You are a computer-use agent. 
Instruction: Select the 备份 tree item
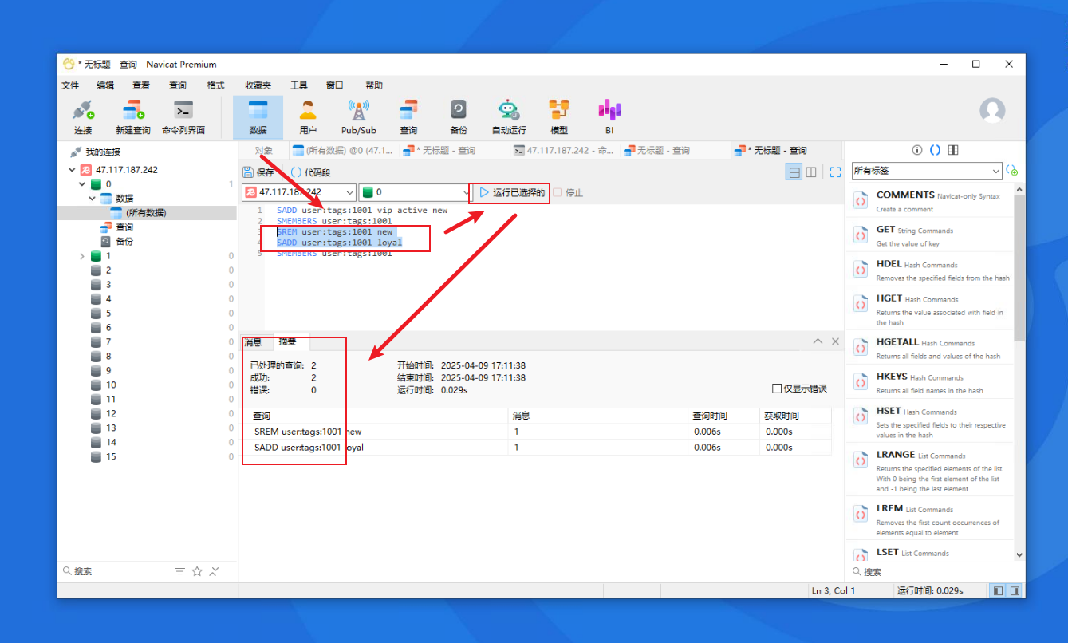124,241
